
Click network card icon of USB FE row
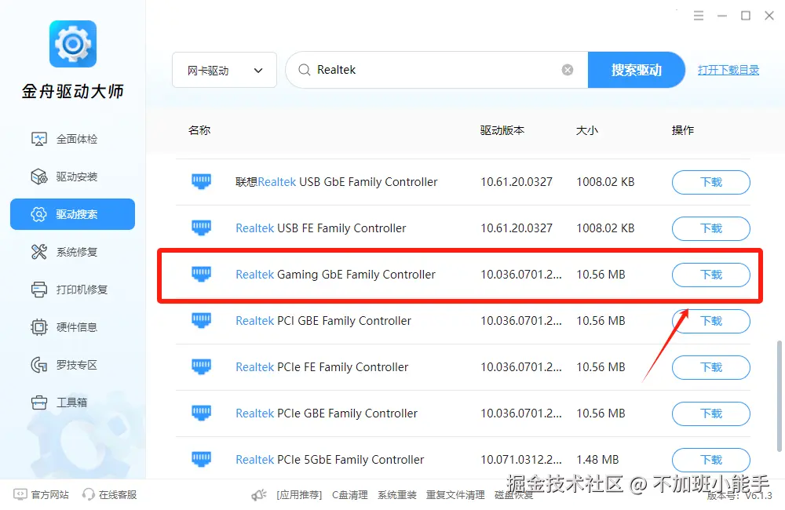pyautogui.click(x=201, y=228)
